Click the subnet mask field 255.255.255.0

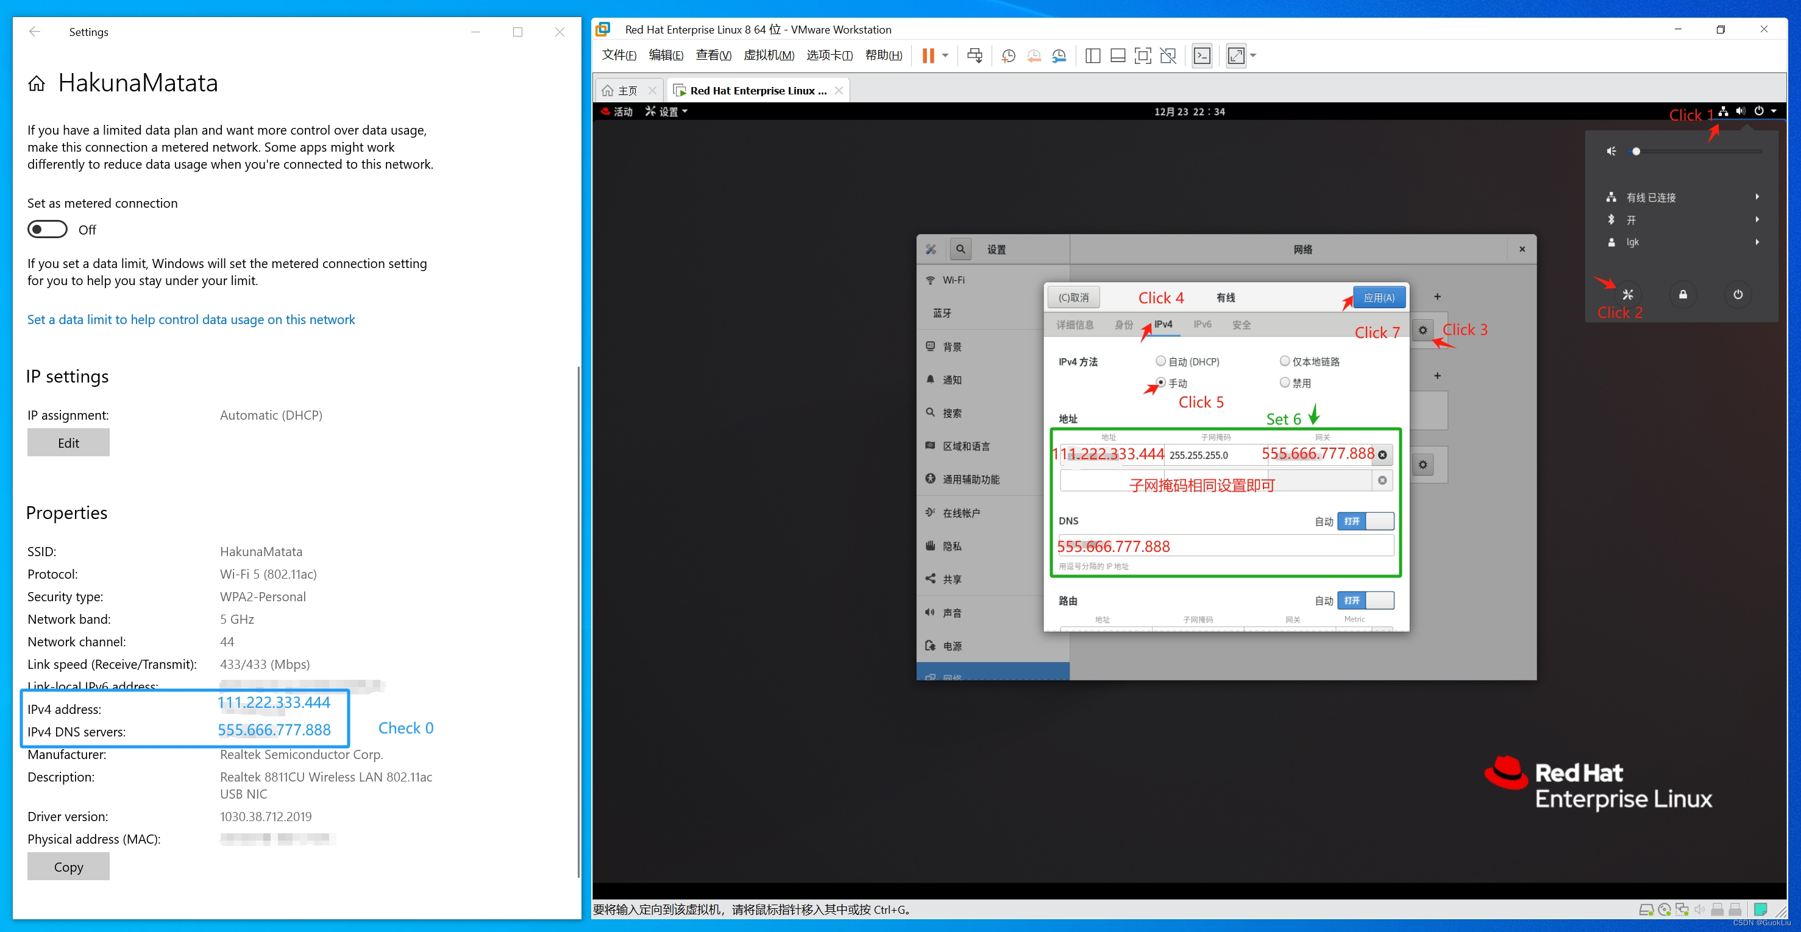[1215, 455]
